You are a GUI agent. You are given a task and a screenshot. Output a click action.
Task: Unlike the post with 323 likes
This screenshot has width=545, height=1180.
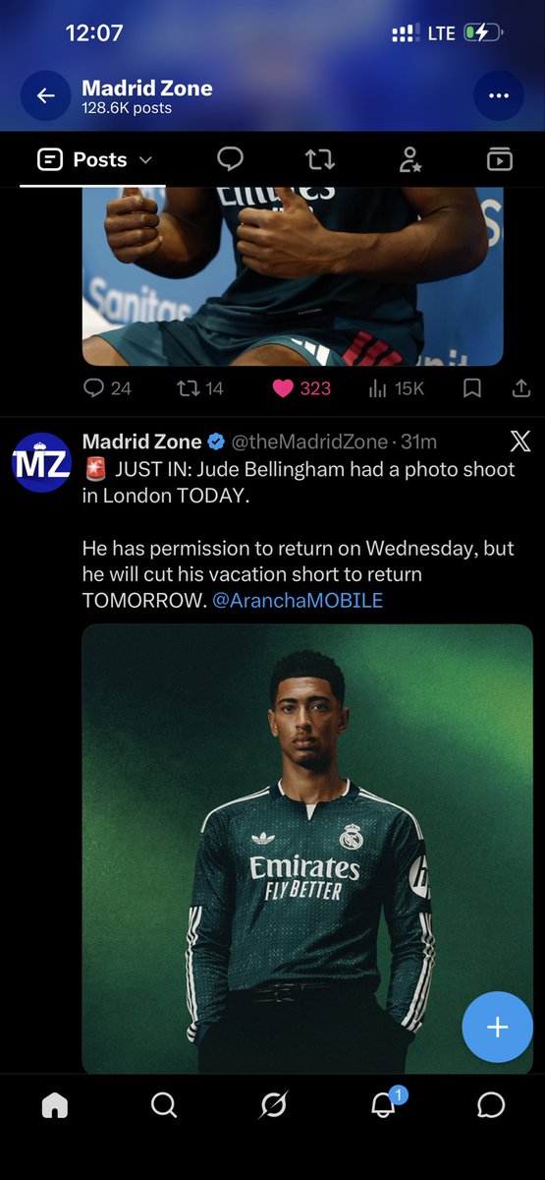[300, 388]
